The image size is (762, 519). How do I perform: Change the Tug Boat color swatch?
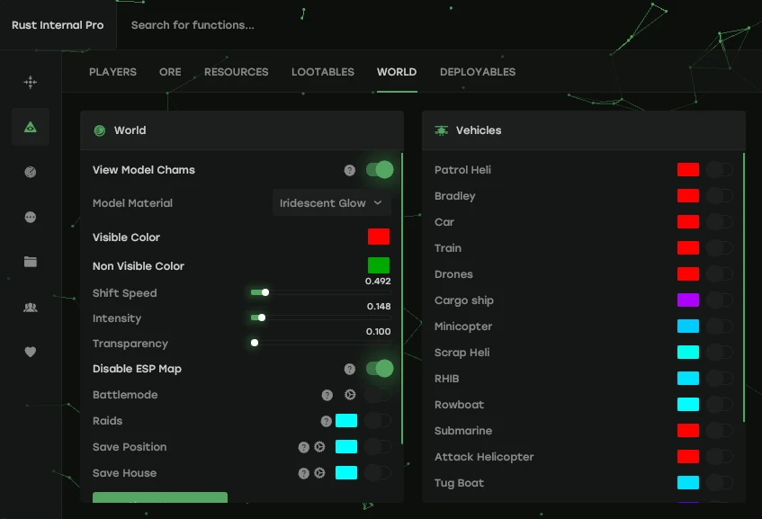pyautogui.click(x=688, y=482)
